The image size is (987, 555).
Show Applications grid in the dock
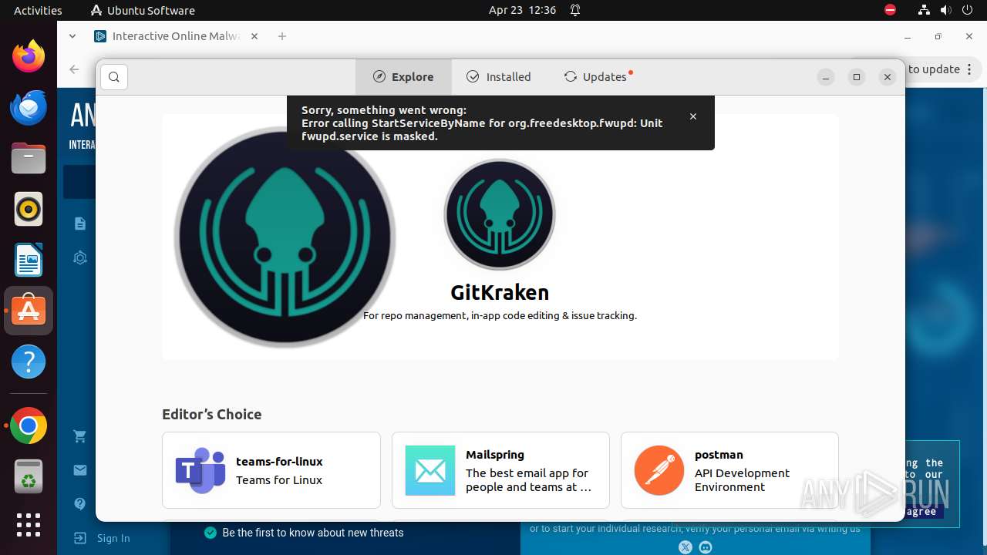click(29, 525)
